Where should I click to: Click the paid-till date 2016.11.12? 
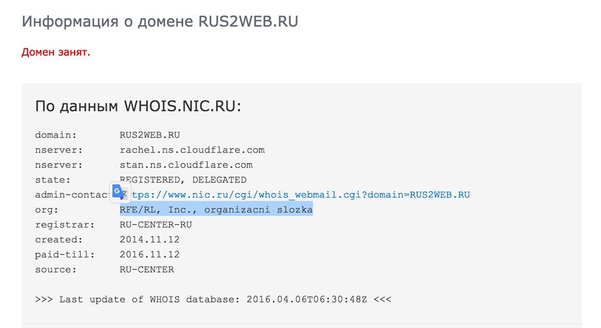(150, 255)
